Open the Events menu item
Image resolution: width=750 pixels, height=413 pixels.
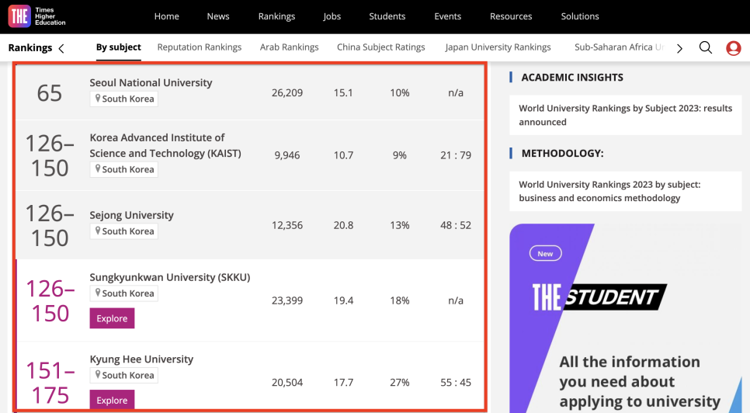click(448, 16)
